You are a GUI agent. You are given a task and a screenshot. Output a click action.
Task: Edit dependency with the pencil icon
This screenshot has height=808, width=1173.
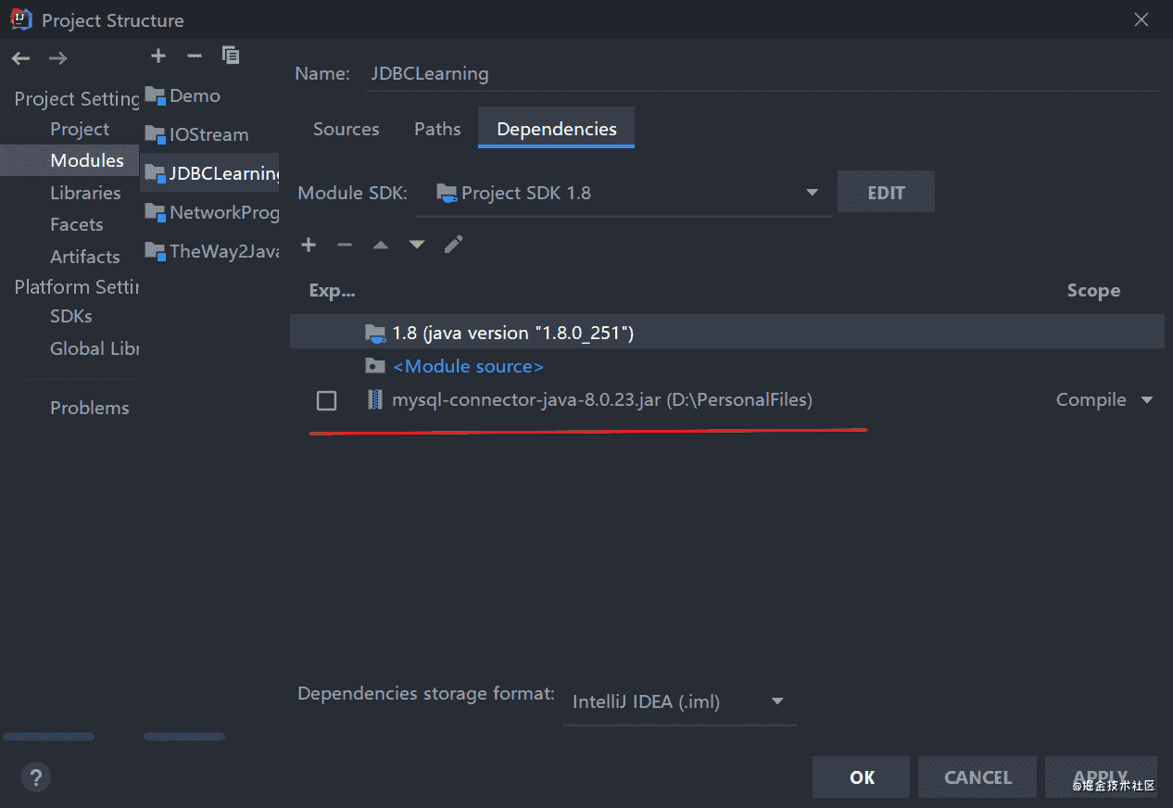[453, 245]
